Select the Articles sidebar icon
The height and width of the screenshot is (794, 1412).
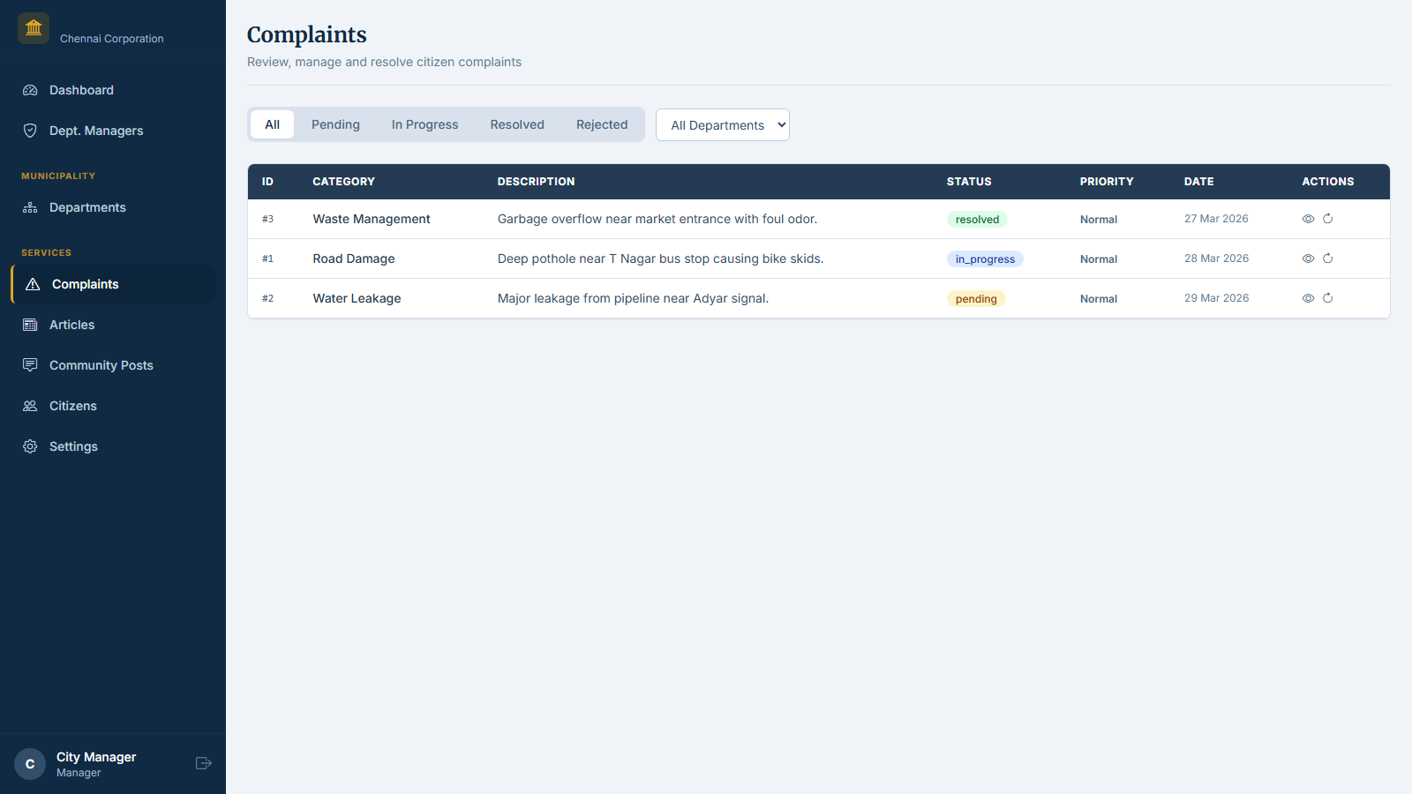29,325
